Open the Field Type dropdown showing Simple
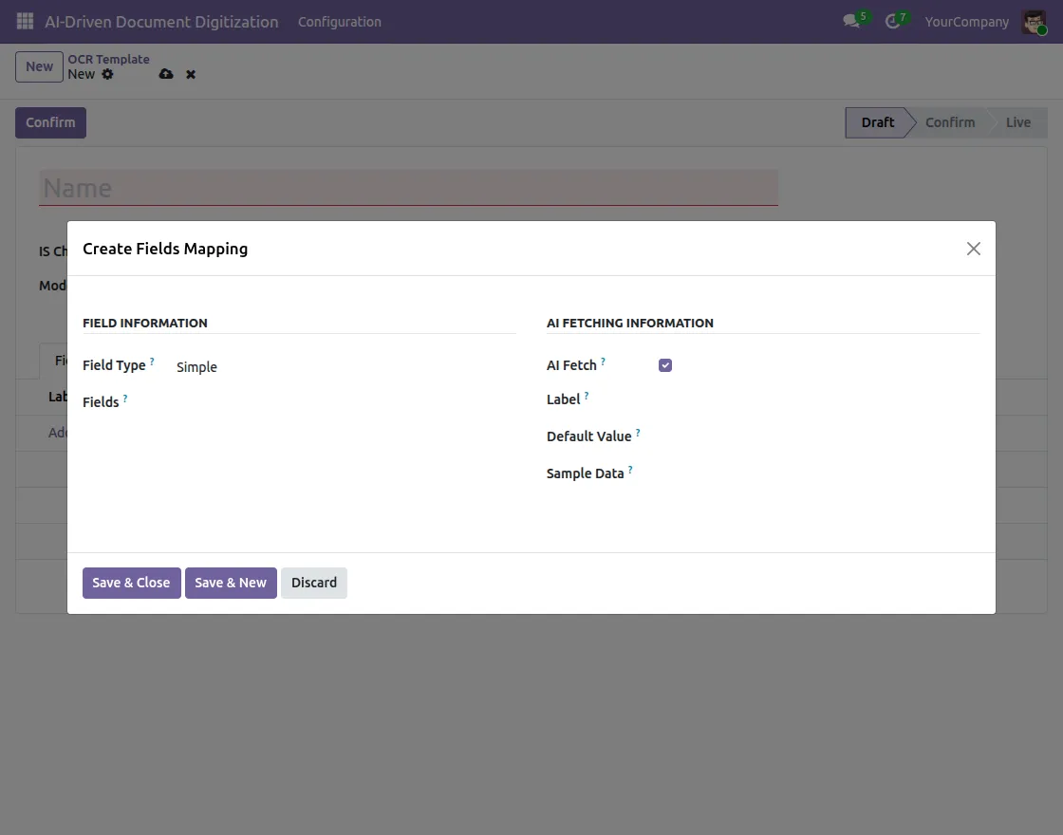Screen dimensions: 1063x835 (345, 366)
